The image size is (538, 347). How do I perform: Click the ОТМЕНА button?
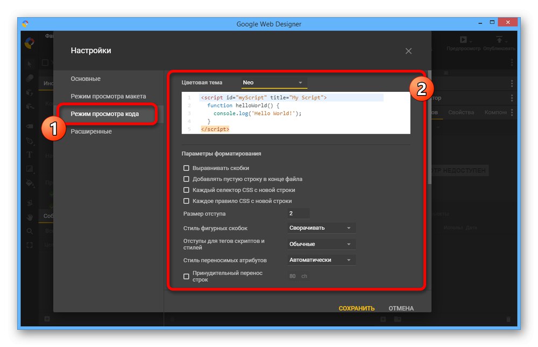401,308
